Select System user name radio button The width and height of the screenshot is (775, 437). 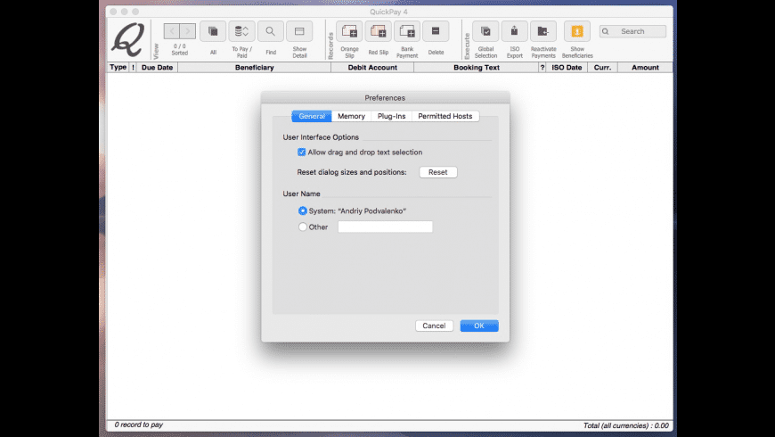(x=303, y=210)
